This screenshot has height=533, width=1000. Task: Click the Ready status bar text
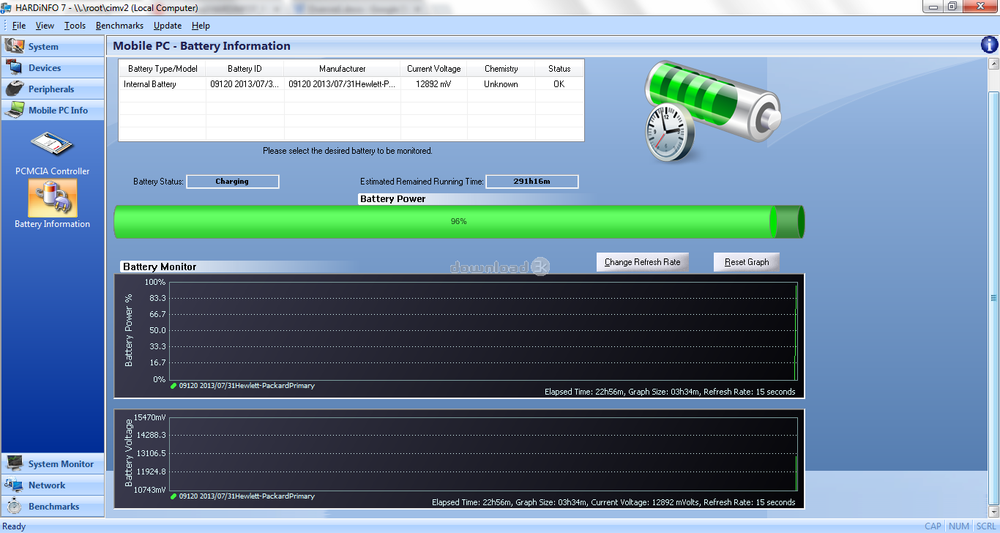point(14,526)
